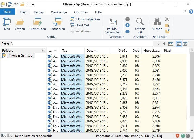The image size is (194, 139).
Task: Open help via question mark icon
Action: (x=191, y=11)
